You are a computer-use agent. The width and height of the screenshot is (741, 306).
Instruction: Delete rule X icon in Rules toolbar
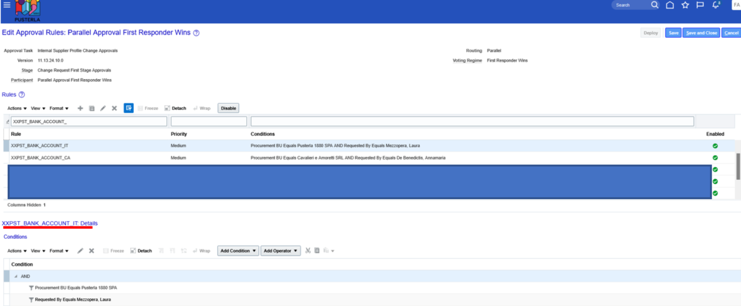[x=114, y=108]
